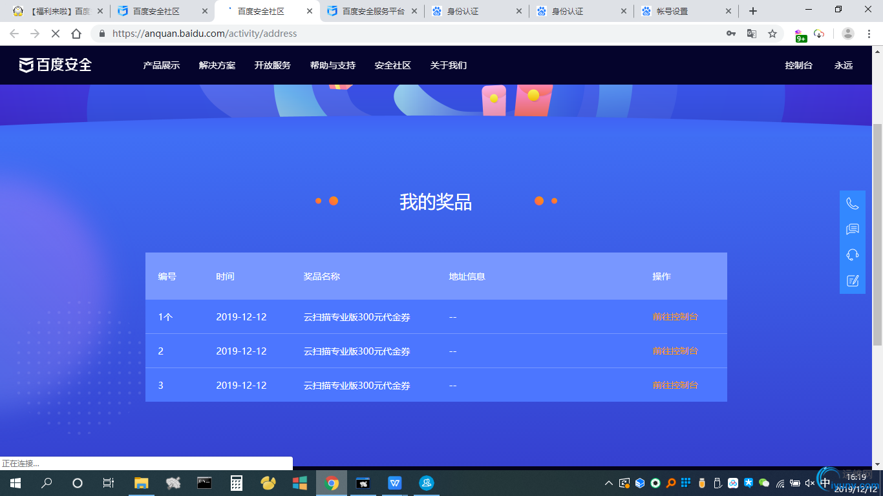The width and height of the screenshot is (883, 496).
Task: Open a new browser tab
Action: (x=753, y=11)
